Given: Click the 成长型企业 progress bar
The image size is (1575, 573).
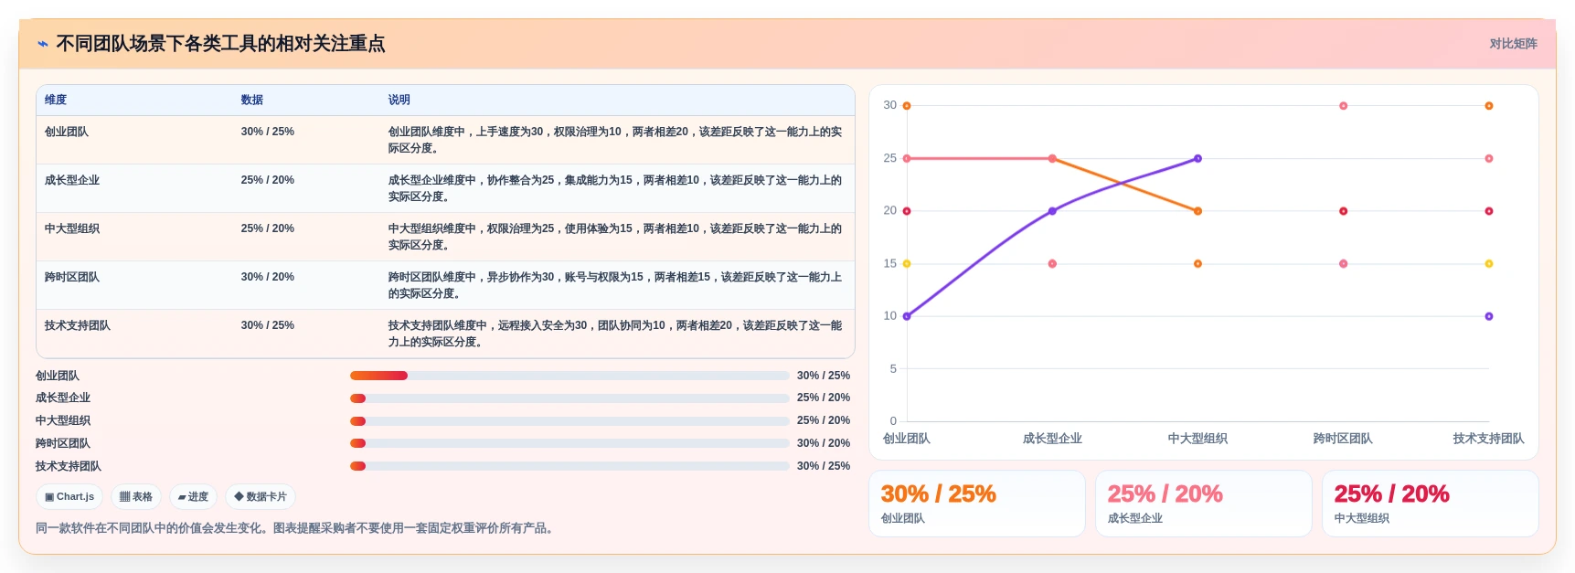Looking at the screenshot, I should pyautogui.click(x=569, y=398).
